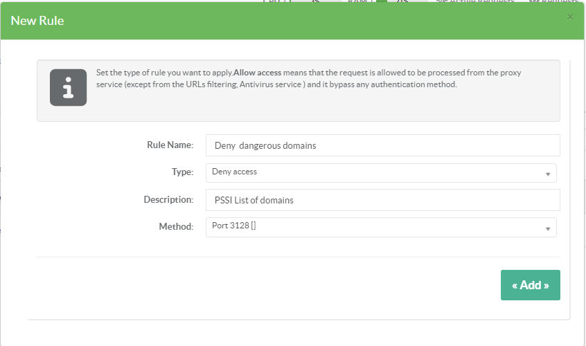This screenshot has height=346, width=586.
Task: Open the Method dropdown showing Port 3128
Action: 374,227
